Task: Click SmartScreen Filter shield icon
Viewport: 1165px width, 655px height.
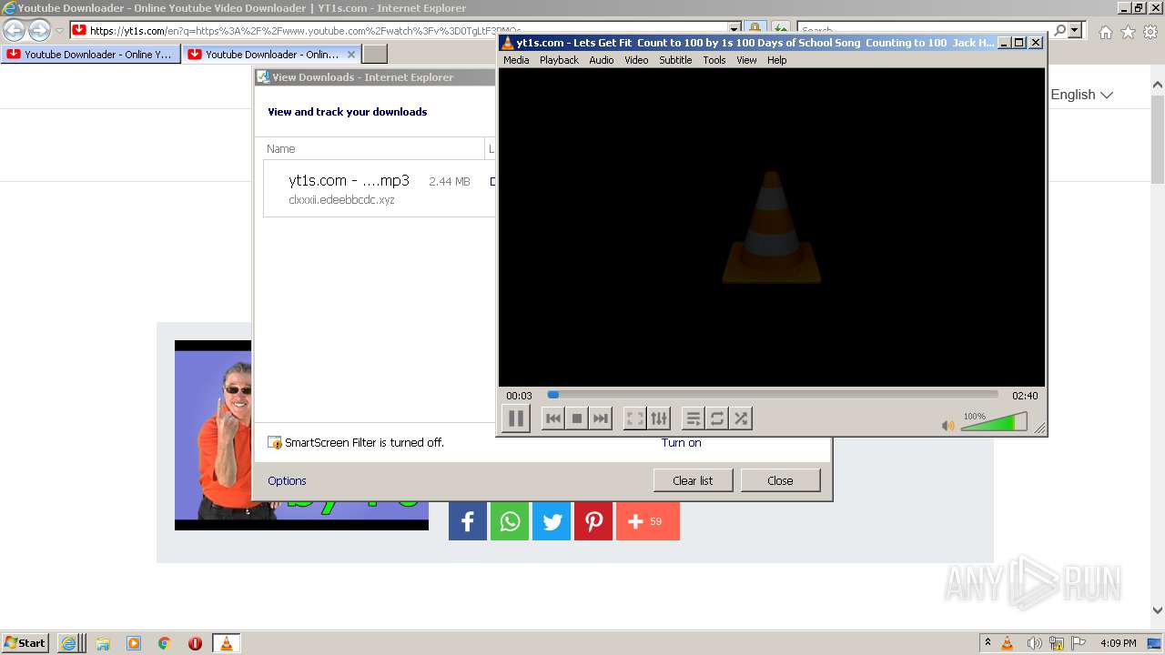Action: pos(275,443)
